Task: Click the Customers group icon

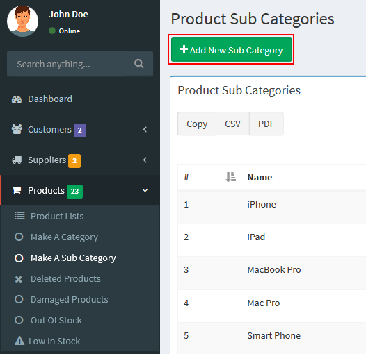Action: coord(17,129)
